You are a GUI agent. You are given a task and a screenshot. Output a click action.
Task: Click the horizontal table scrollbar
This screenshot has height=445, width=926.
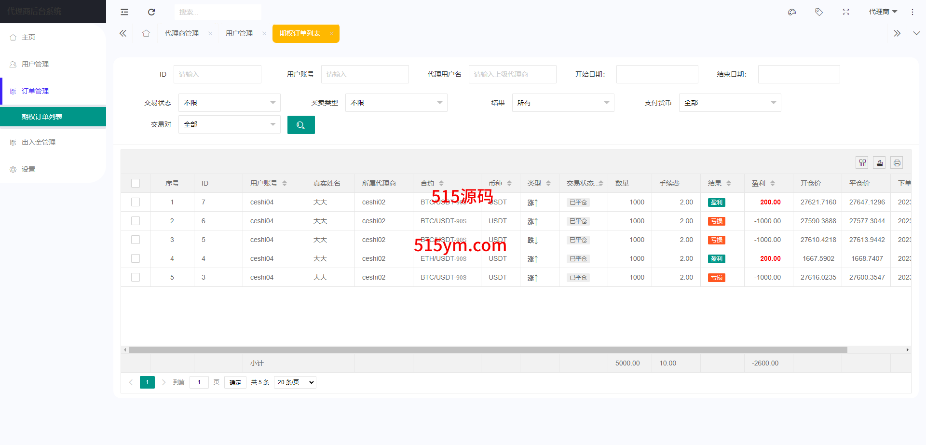point(487,350)
